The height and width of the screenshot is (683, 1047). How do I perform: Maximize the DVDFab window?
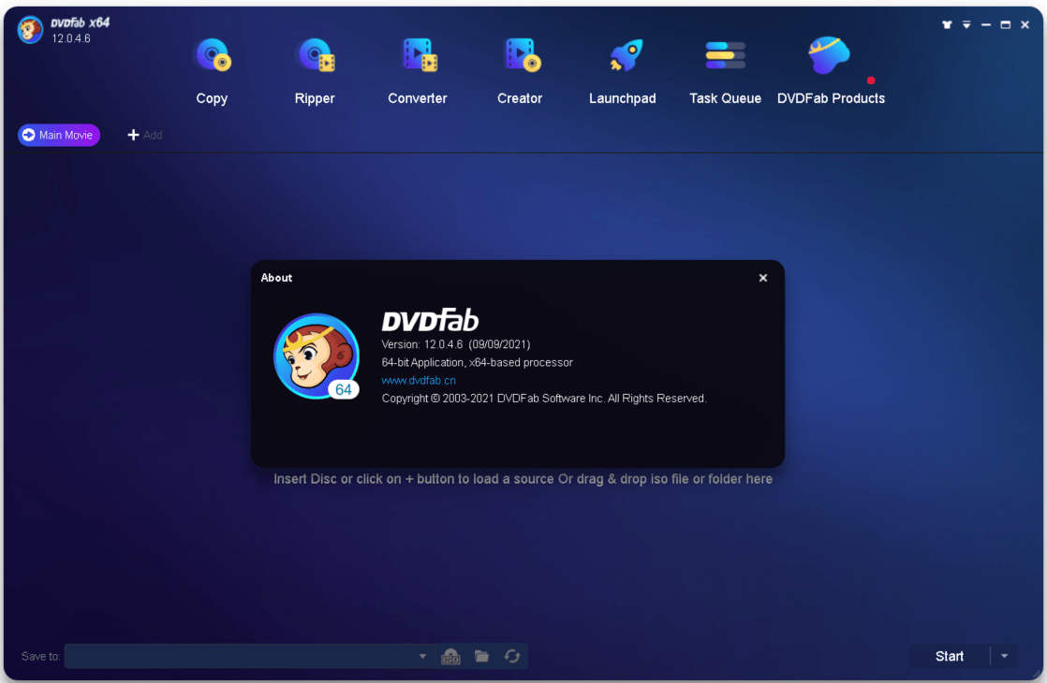point(1005,24)
